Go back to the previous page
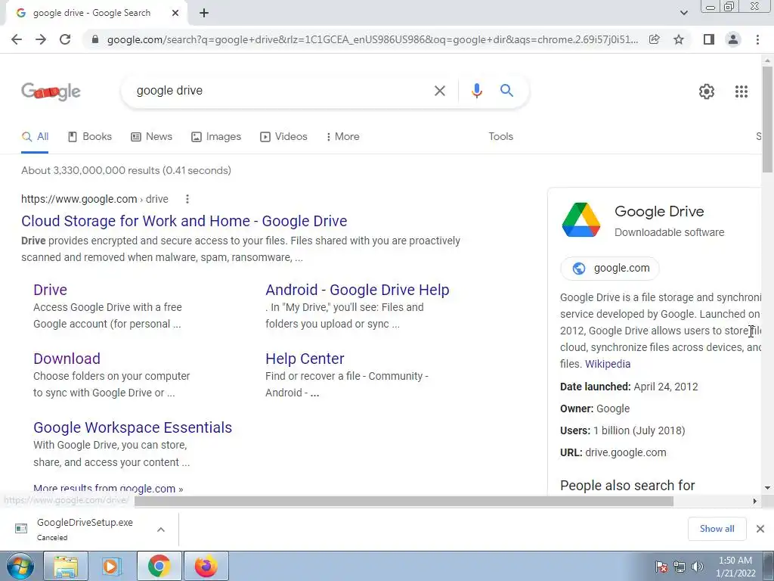The width and height of the screenshot is (774, 581). pos(17,39)
